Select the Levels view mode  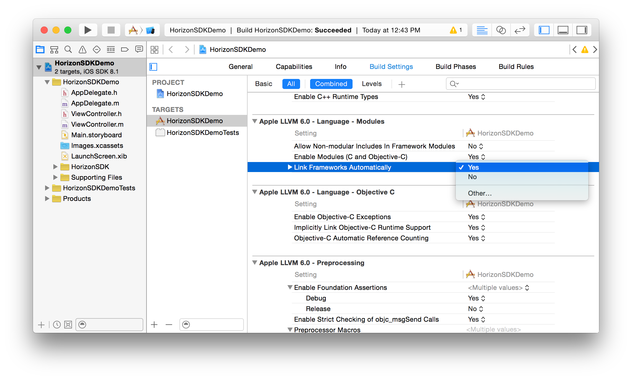coord(372,84)
